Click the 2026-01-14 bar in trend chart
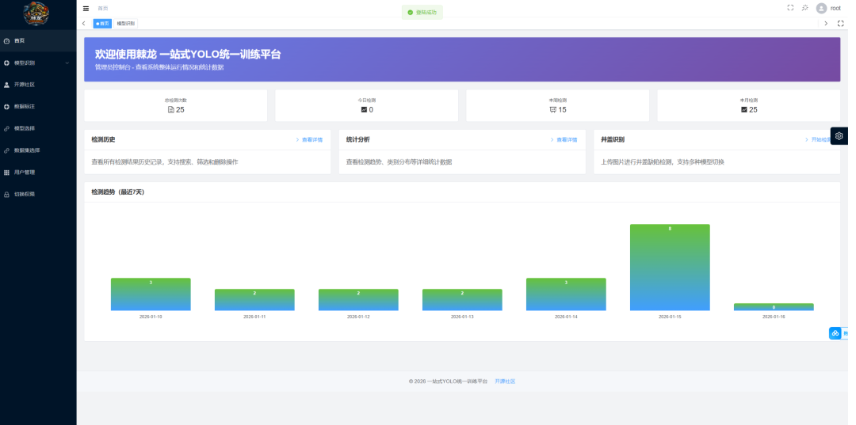Viewport: 856px width, 425px height. point(566,294)
